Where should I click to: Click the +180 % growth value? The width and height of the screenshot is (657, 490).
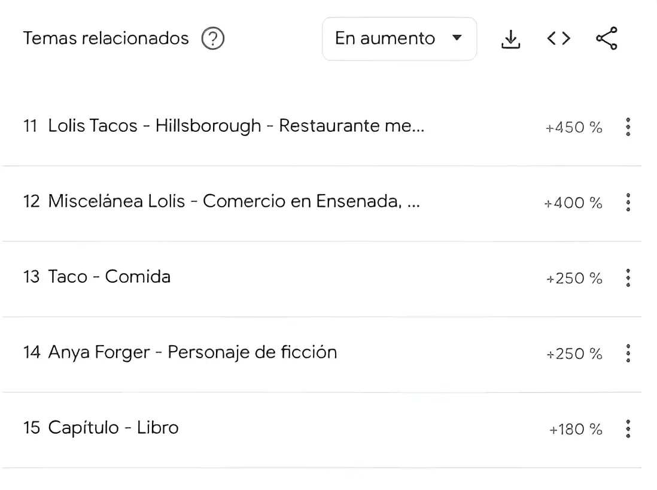point(573,429)
